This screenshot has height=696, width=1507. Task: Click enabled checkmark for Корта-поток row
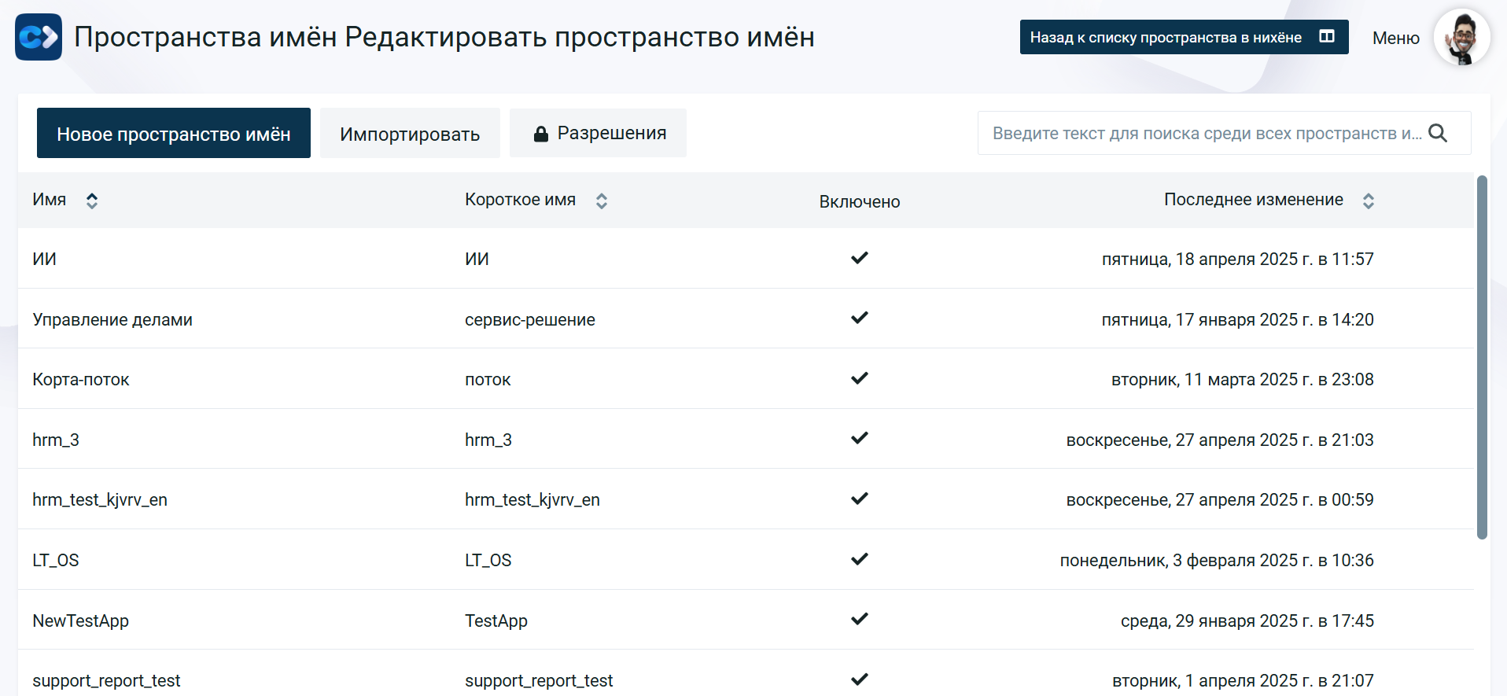pyautogui.click(x=860, y=378)
